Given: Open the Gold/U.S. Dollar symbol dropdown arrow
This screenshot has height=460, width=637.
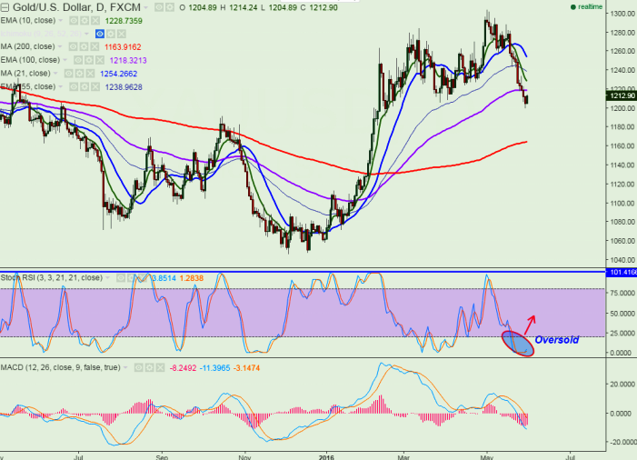Looking at the screenshot, I should [146, 7].
